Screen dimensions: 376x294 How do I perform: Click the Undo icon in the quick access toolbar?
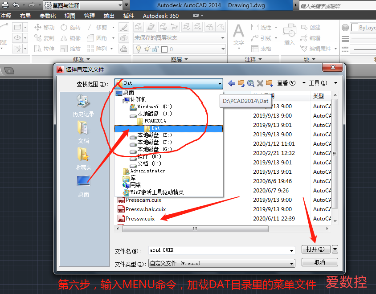click(16, 5)
